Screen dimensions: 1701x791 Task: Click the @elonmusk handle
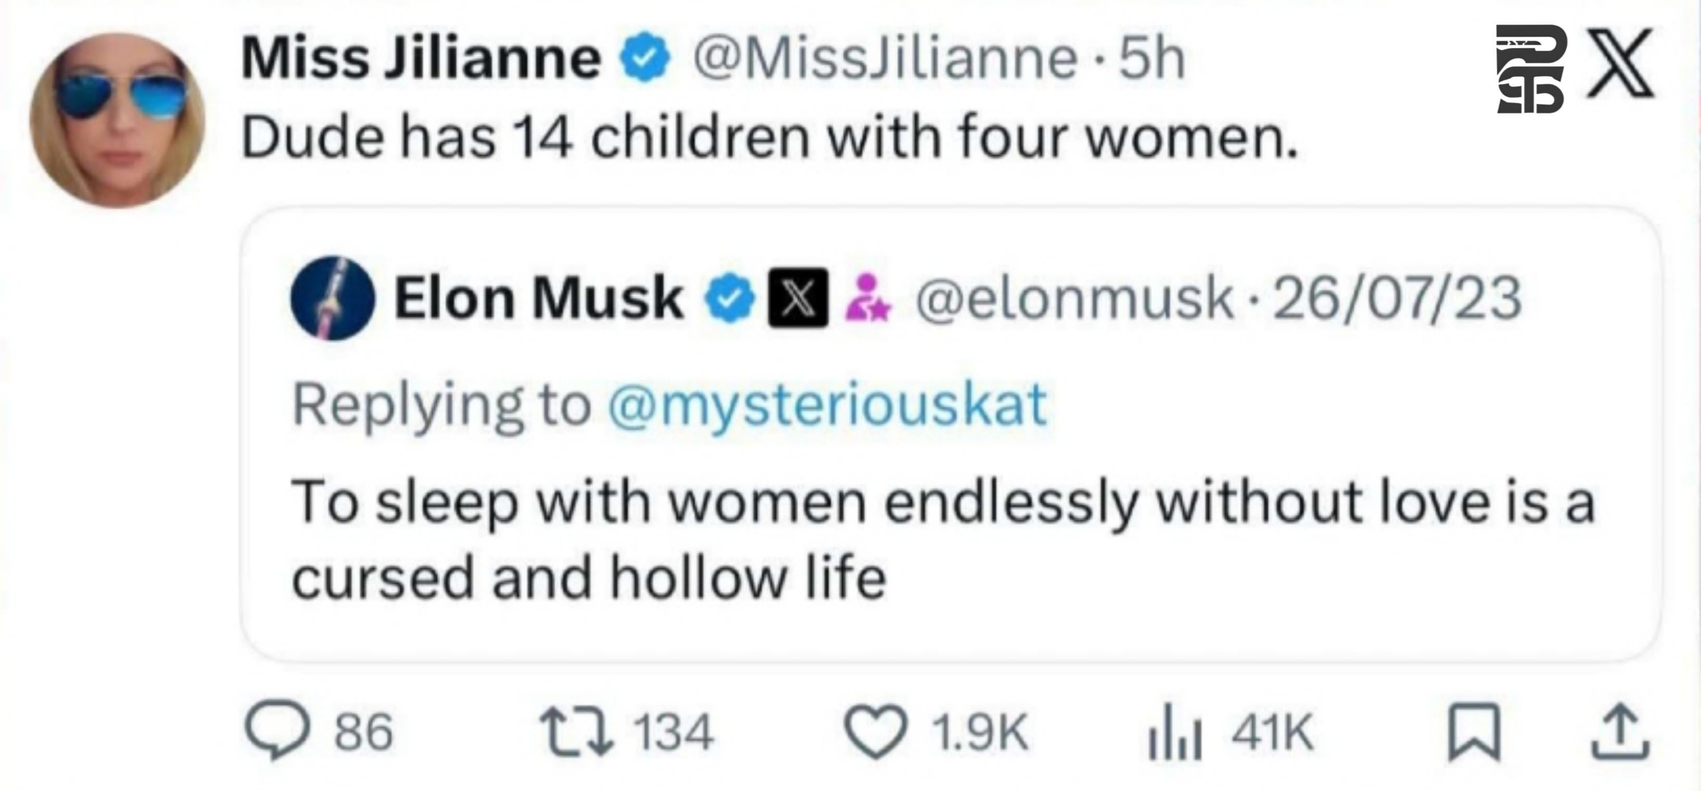[x=1075, y=299]
